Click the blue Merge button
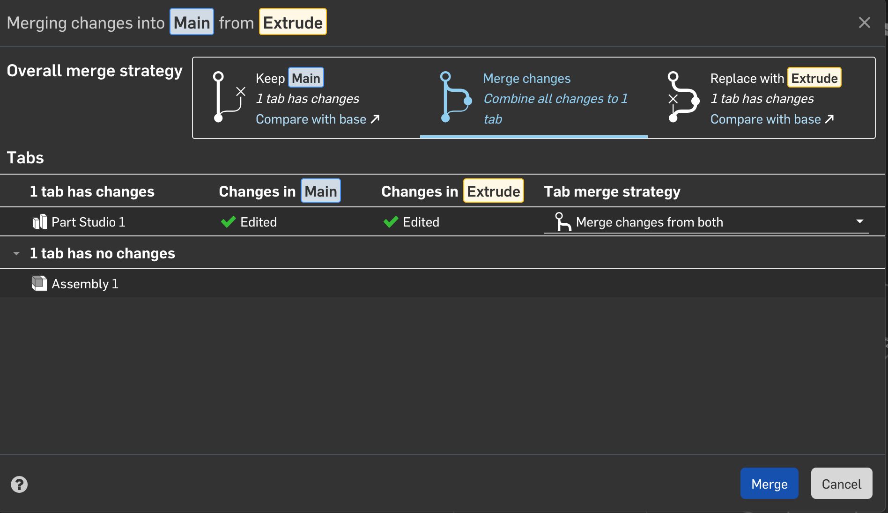Screen dimensions: 888x513 770,484
